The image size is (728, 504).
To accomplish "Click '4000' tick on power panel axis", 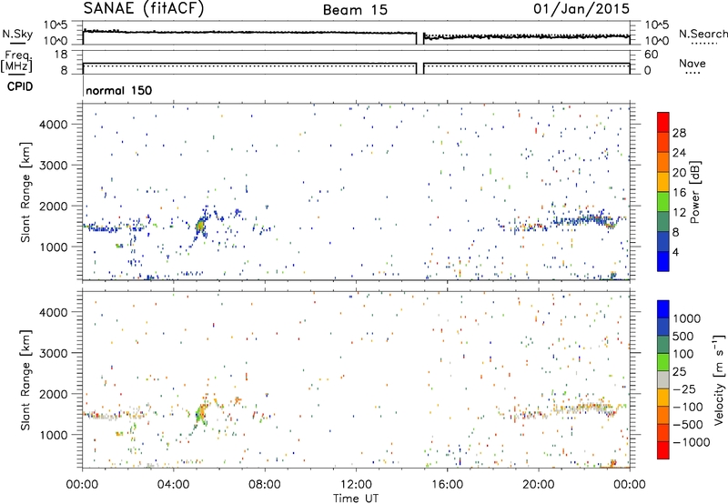I will pos(54,125).
